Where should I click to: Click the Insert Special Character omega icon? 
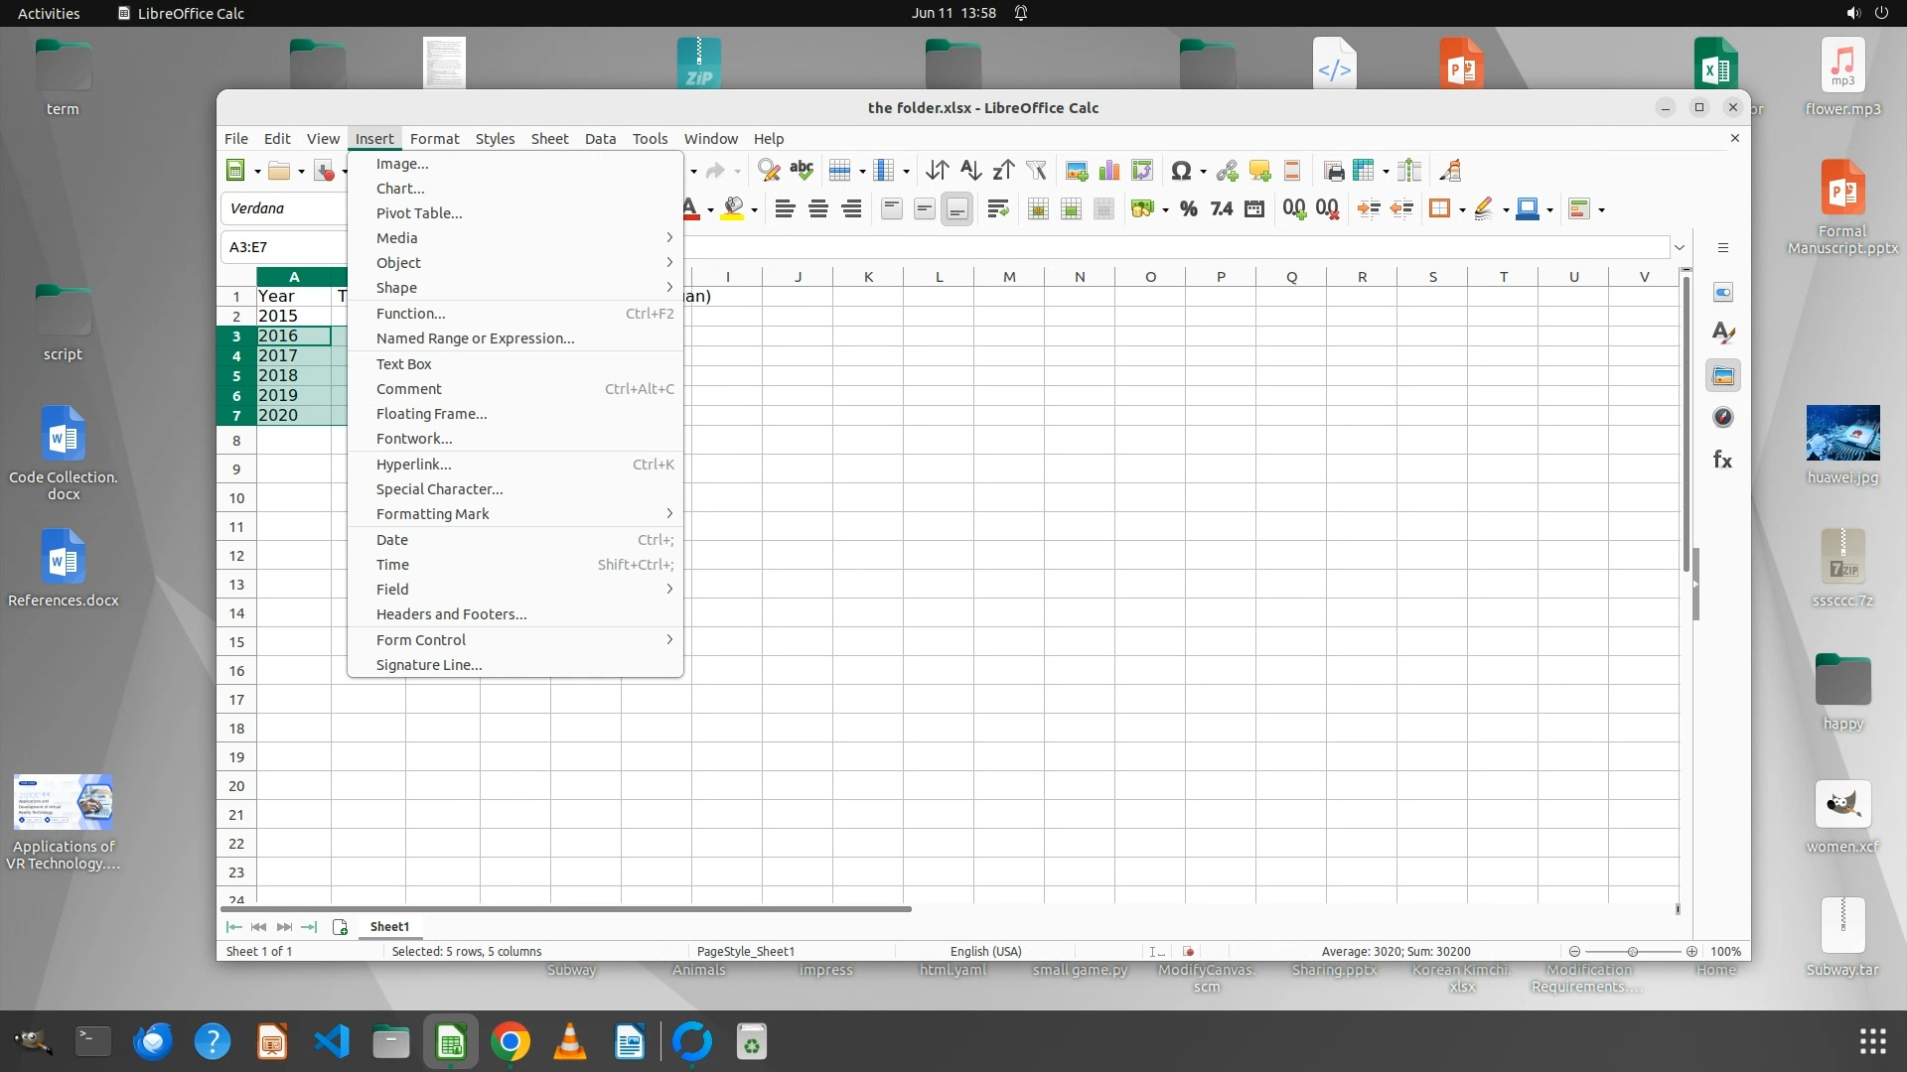(x=1180, y=171)
